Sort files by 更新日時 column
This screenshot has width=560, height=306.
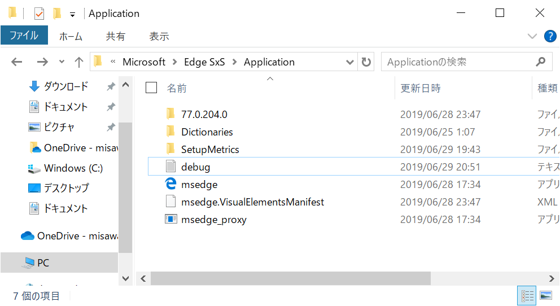[x=421, y=88]
